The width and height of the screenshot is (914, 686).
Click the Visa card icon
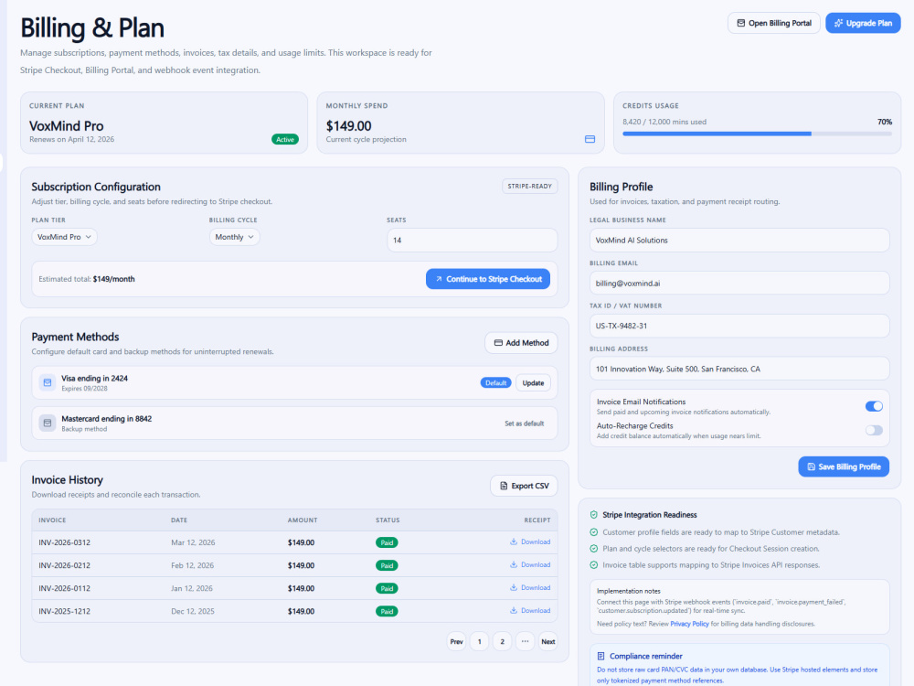pos(48,382)
